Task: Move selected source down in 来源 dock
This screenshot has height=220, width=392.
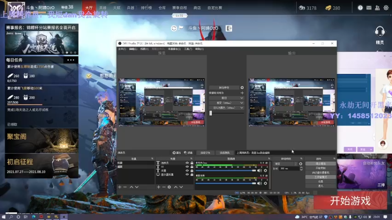Action: pyautogui.click(x=181, y=187)
